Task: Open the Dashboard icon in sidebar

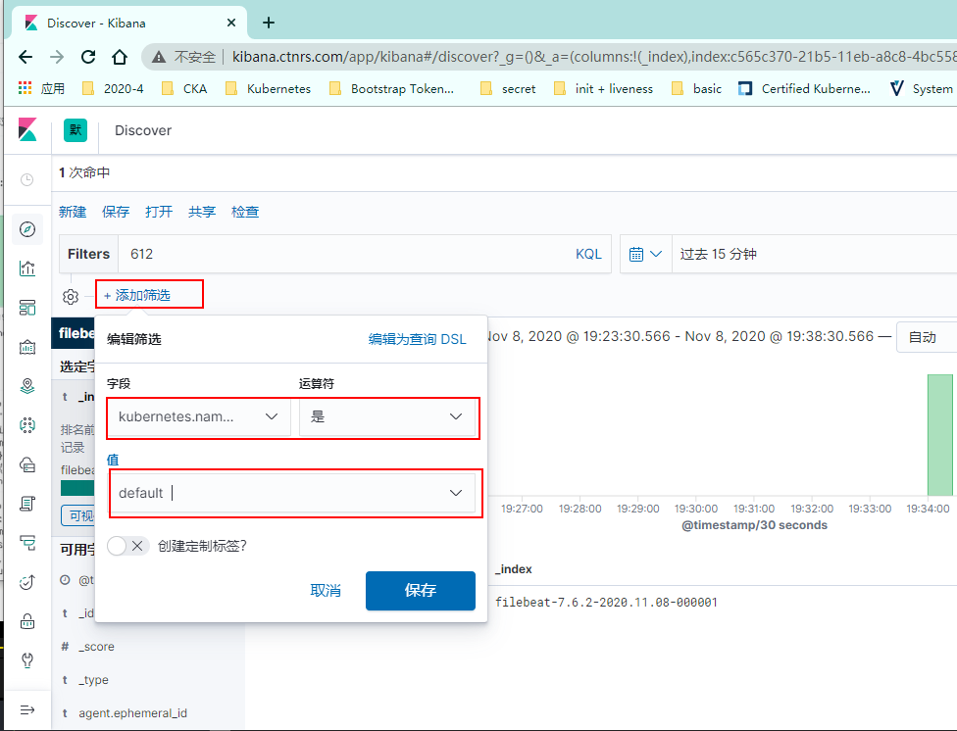Action: (27, 308)
